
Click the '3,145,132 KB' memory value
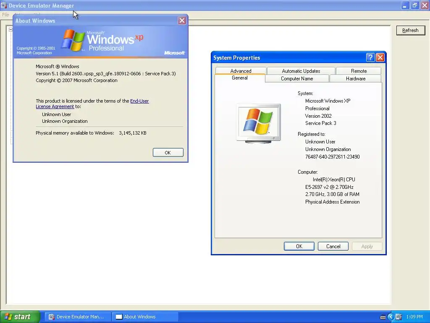[133, 133]
